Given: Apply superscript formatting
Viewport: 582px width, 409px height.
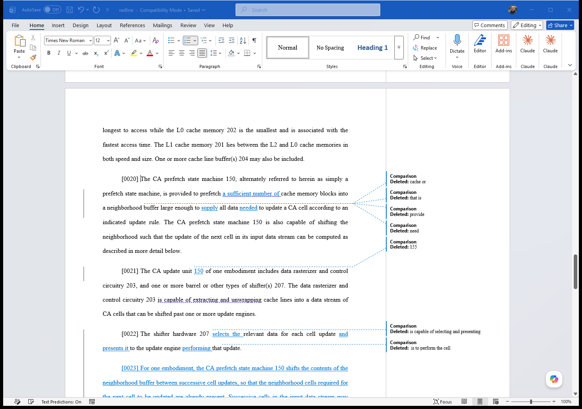Looking at the screenshot, I should tap(106, 53).
